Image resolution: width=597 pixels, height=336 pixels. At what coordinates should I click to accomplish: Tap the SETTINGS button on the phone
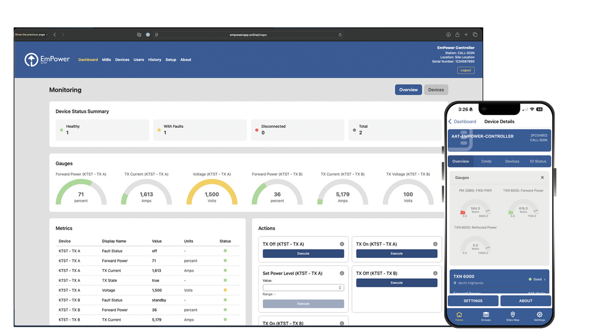coord(473,301)
